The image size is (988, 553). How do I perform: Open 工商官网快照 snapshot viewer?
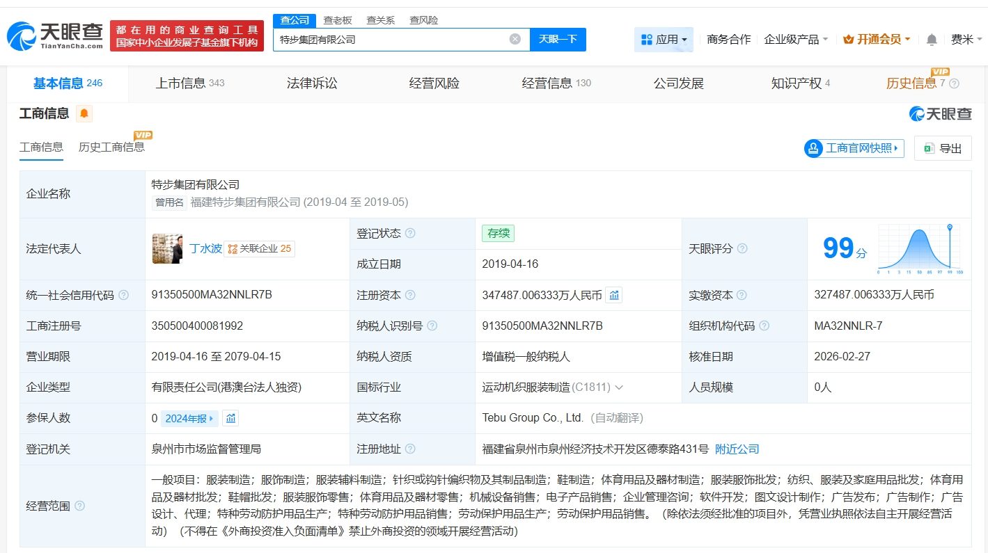853,147
